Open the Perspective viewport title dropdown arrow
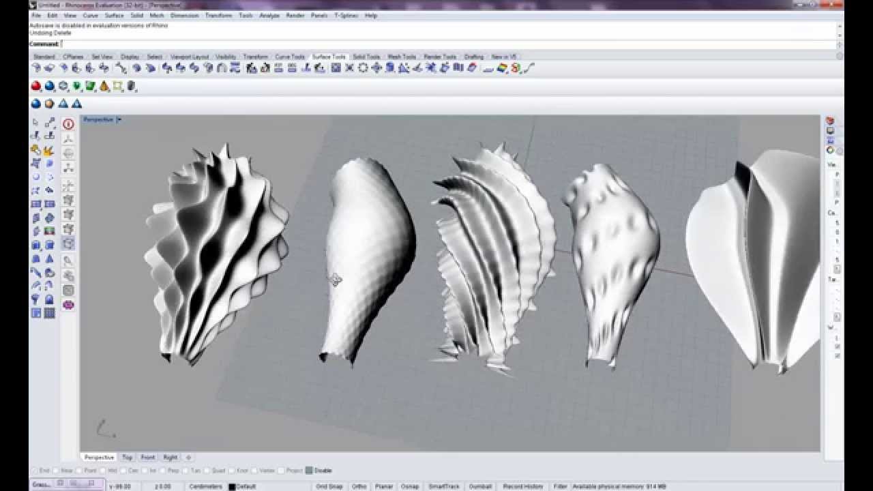 119,119
